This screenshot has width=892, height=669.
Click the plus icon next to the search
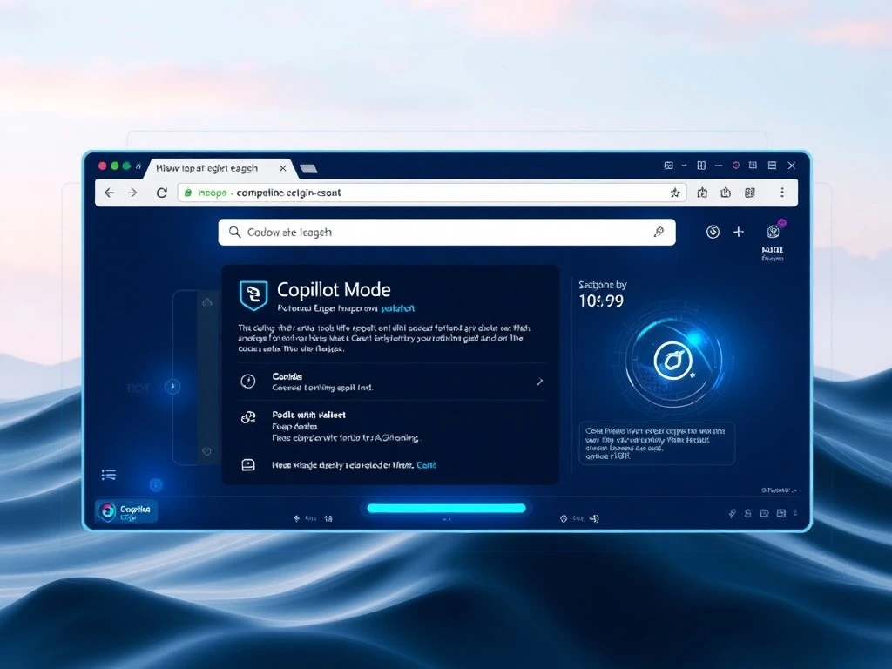[739, 232]
